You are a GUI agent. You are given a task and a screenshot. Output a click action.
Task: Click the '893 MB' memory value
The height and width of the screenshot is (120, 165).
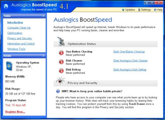click(x=10, y=81)
